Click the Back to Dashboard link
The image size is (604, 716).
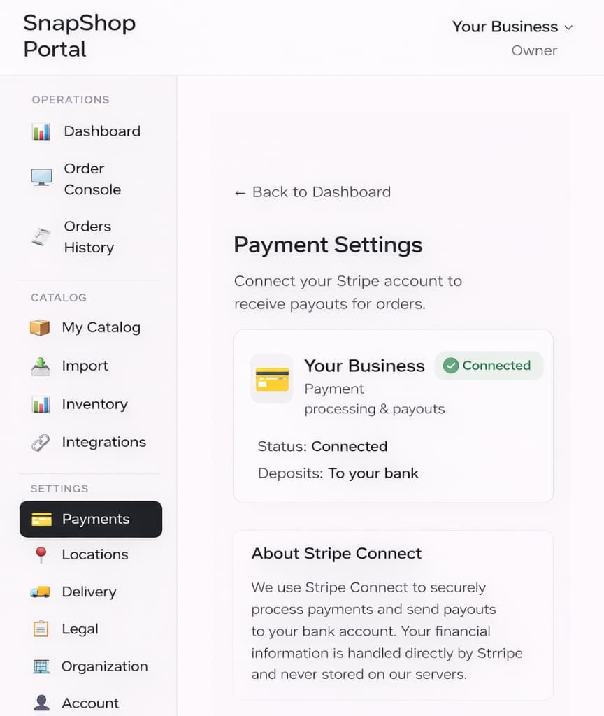tap(312, 192)
